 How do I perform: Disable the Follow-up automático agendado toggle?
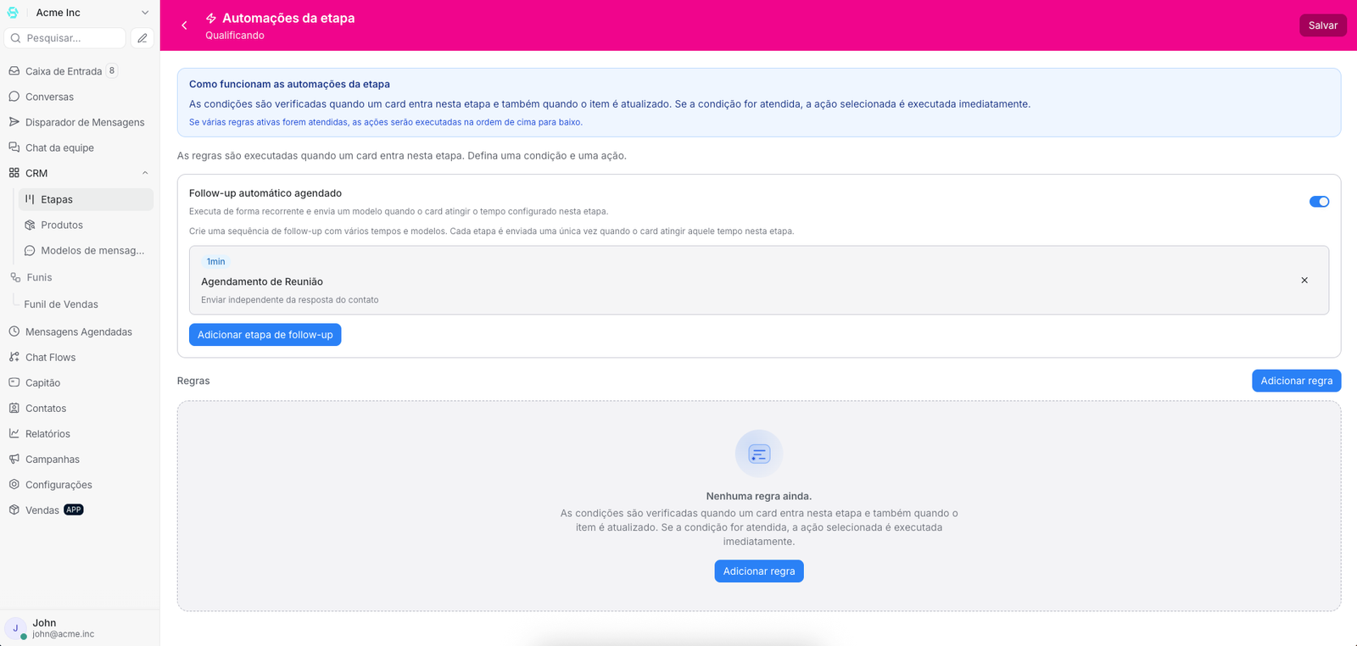pyautogui.click(x=1319, y=202)
